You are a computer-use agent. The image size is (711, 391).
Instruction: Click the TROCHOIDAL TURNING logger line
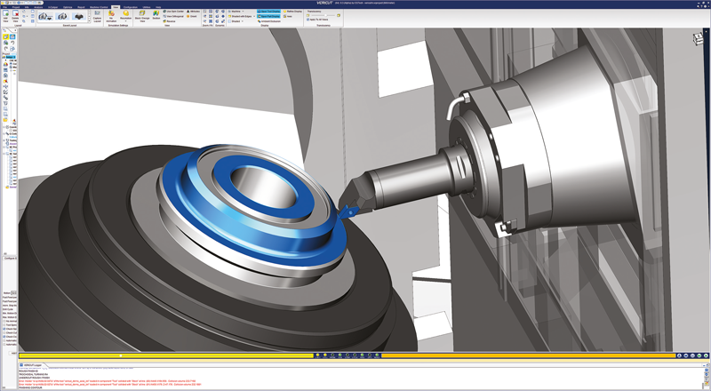point(33,374)
